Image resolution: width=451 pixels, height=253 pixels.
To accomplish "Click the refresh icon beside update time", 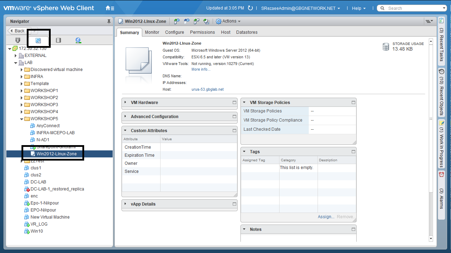I will [x=250, y=8].
